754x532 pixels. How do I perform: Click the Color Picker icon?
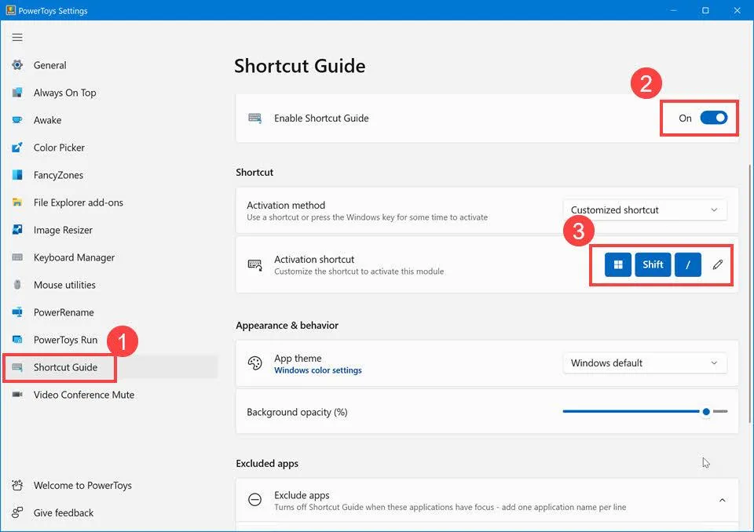pos(17,147)
